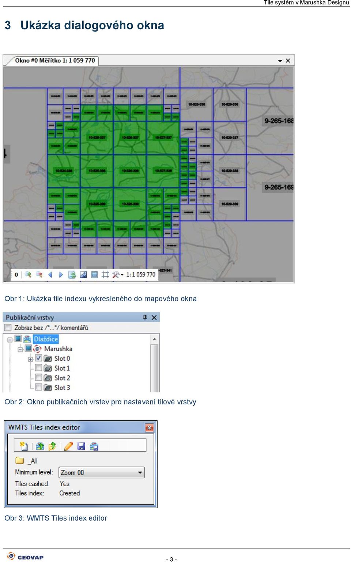Click the Slot 3 layer stack icon
This screenshot has height=562, width=351.
48,387
